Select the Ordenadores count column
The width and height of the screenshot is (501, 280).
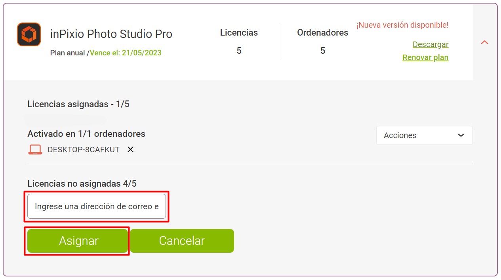tap(323, 42)
